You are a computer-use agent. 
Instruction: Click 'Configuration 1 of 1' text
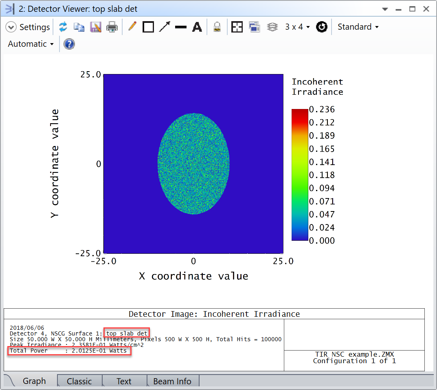tap(354, 361)
